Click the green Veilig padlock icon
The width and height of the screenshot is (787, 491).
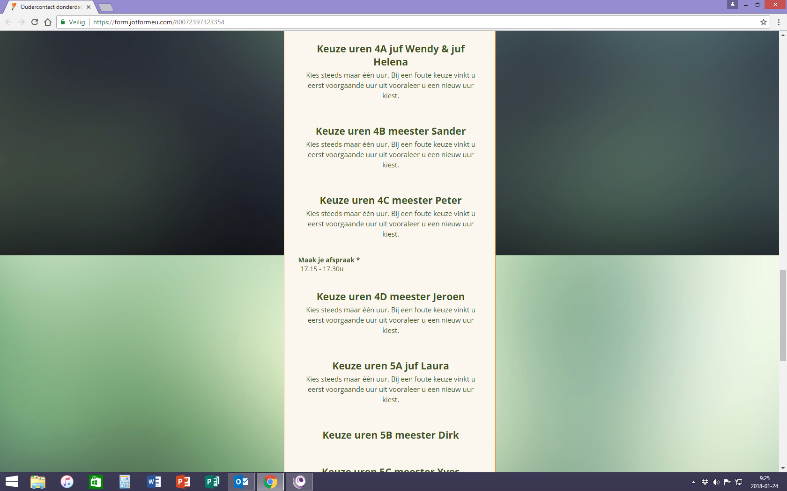(x=63, y=22)
